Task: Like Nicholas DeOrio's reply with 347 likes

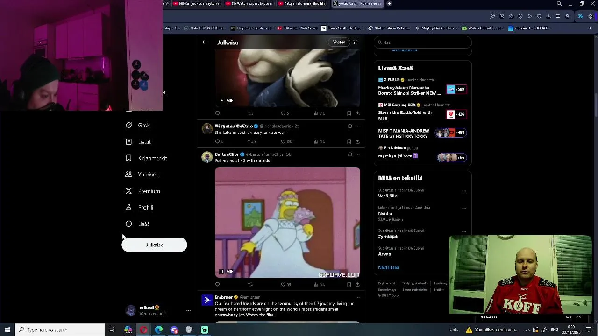Action: tap(287, 141)
